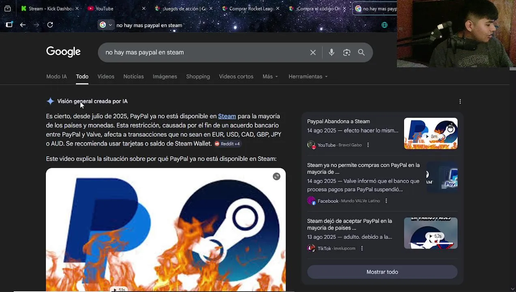Open the Noticias results tab
The image size is (516, 292).
click(x=133, y=76)
